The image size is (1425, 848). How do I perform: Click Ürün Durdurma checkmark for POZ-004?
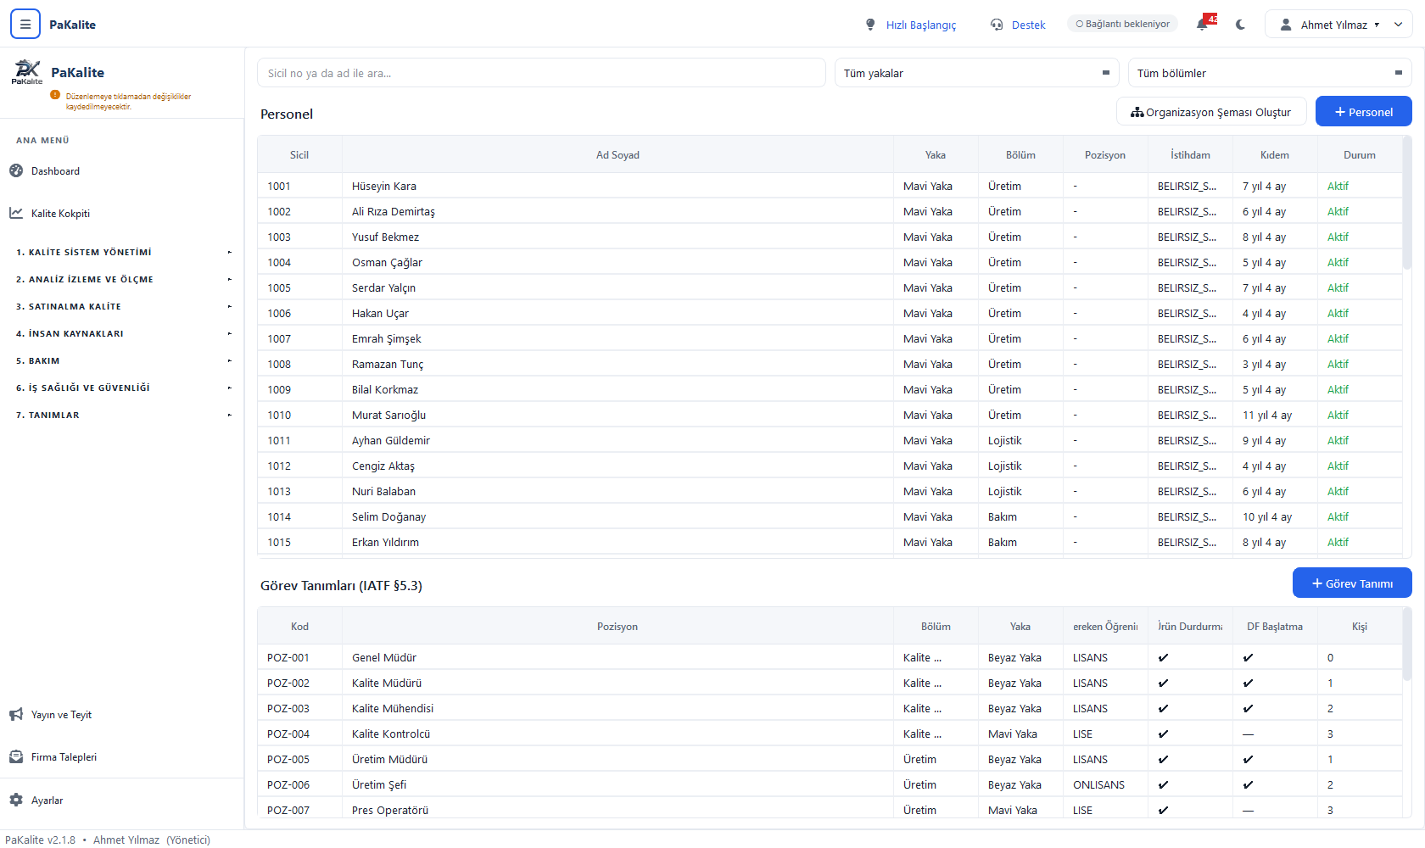tap(1163, 734)
